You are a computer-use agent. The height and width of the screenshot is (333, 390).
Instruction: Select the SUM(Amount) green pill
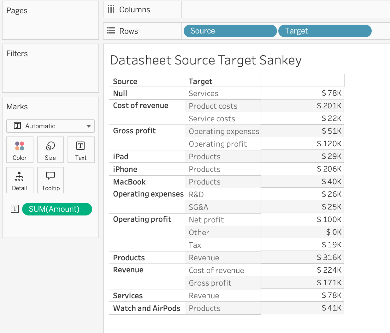click(57, 209)
